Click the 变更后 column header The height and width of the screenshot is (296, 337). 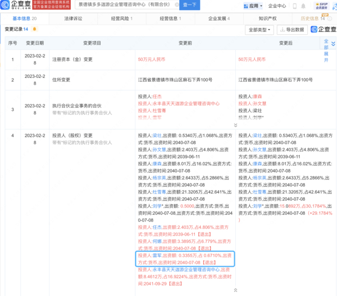[286, 43]
